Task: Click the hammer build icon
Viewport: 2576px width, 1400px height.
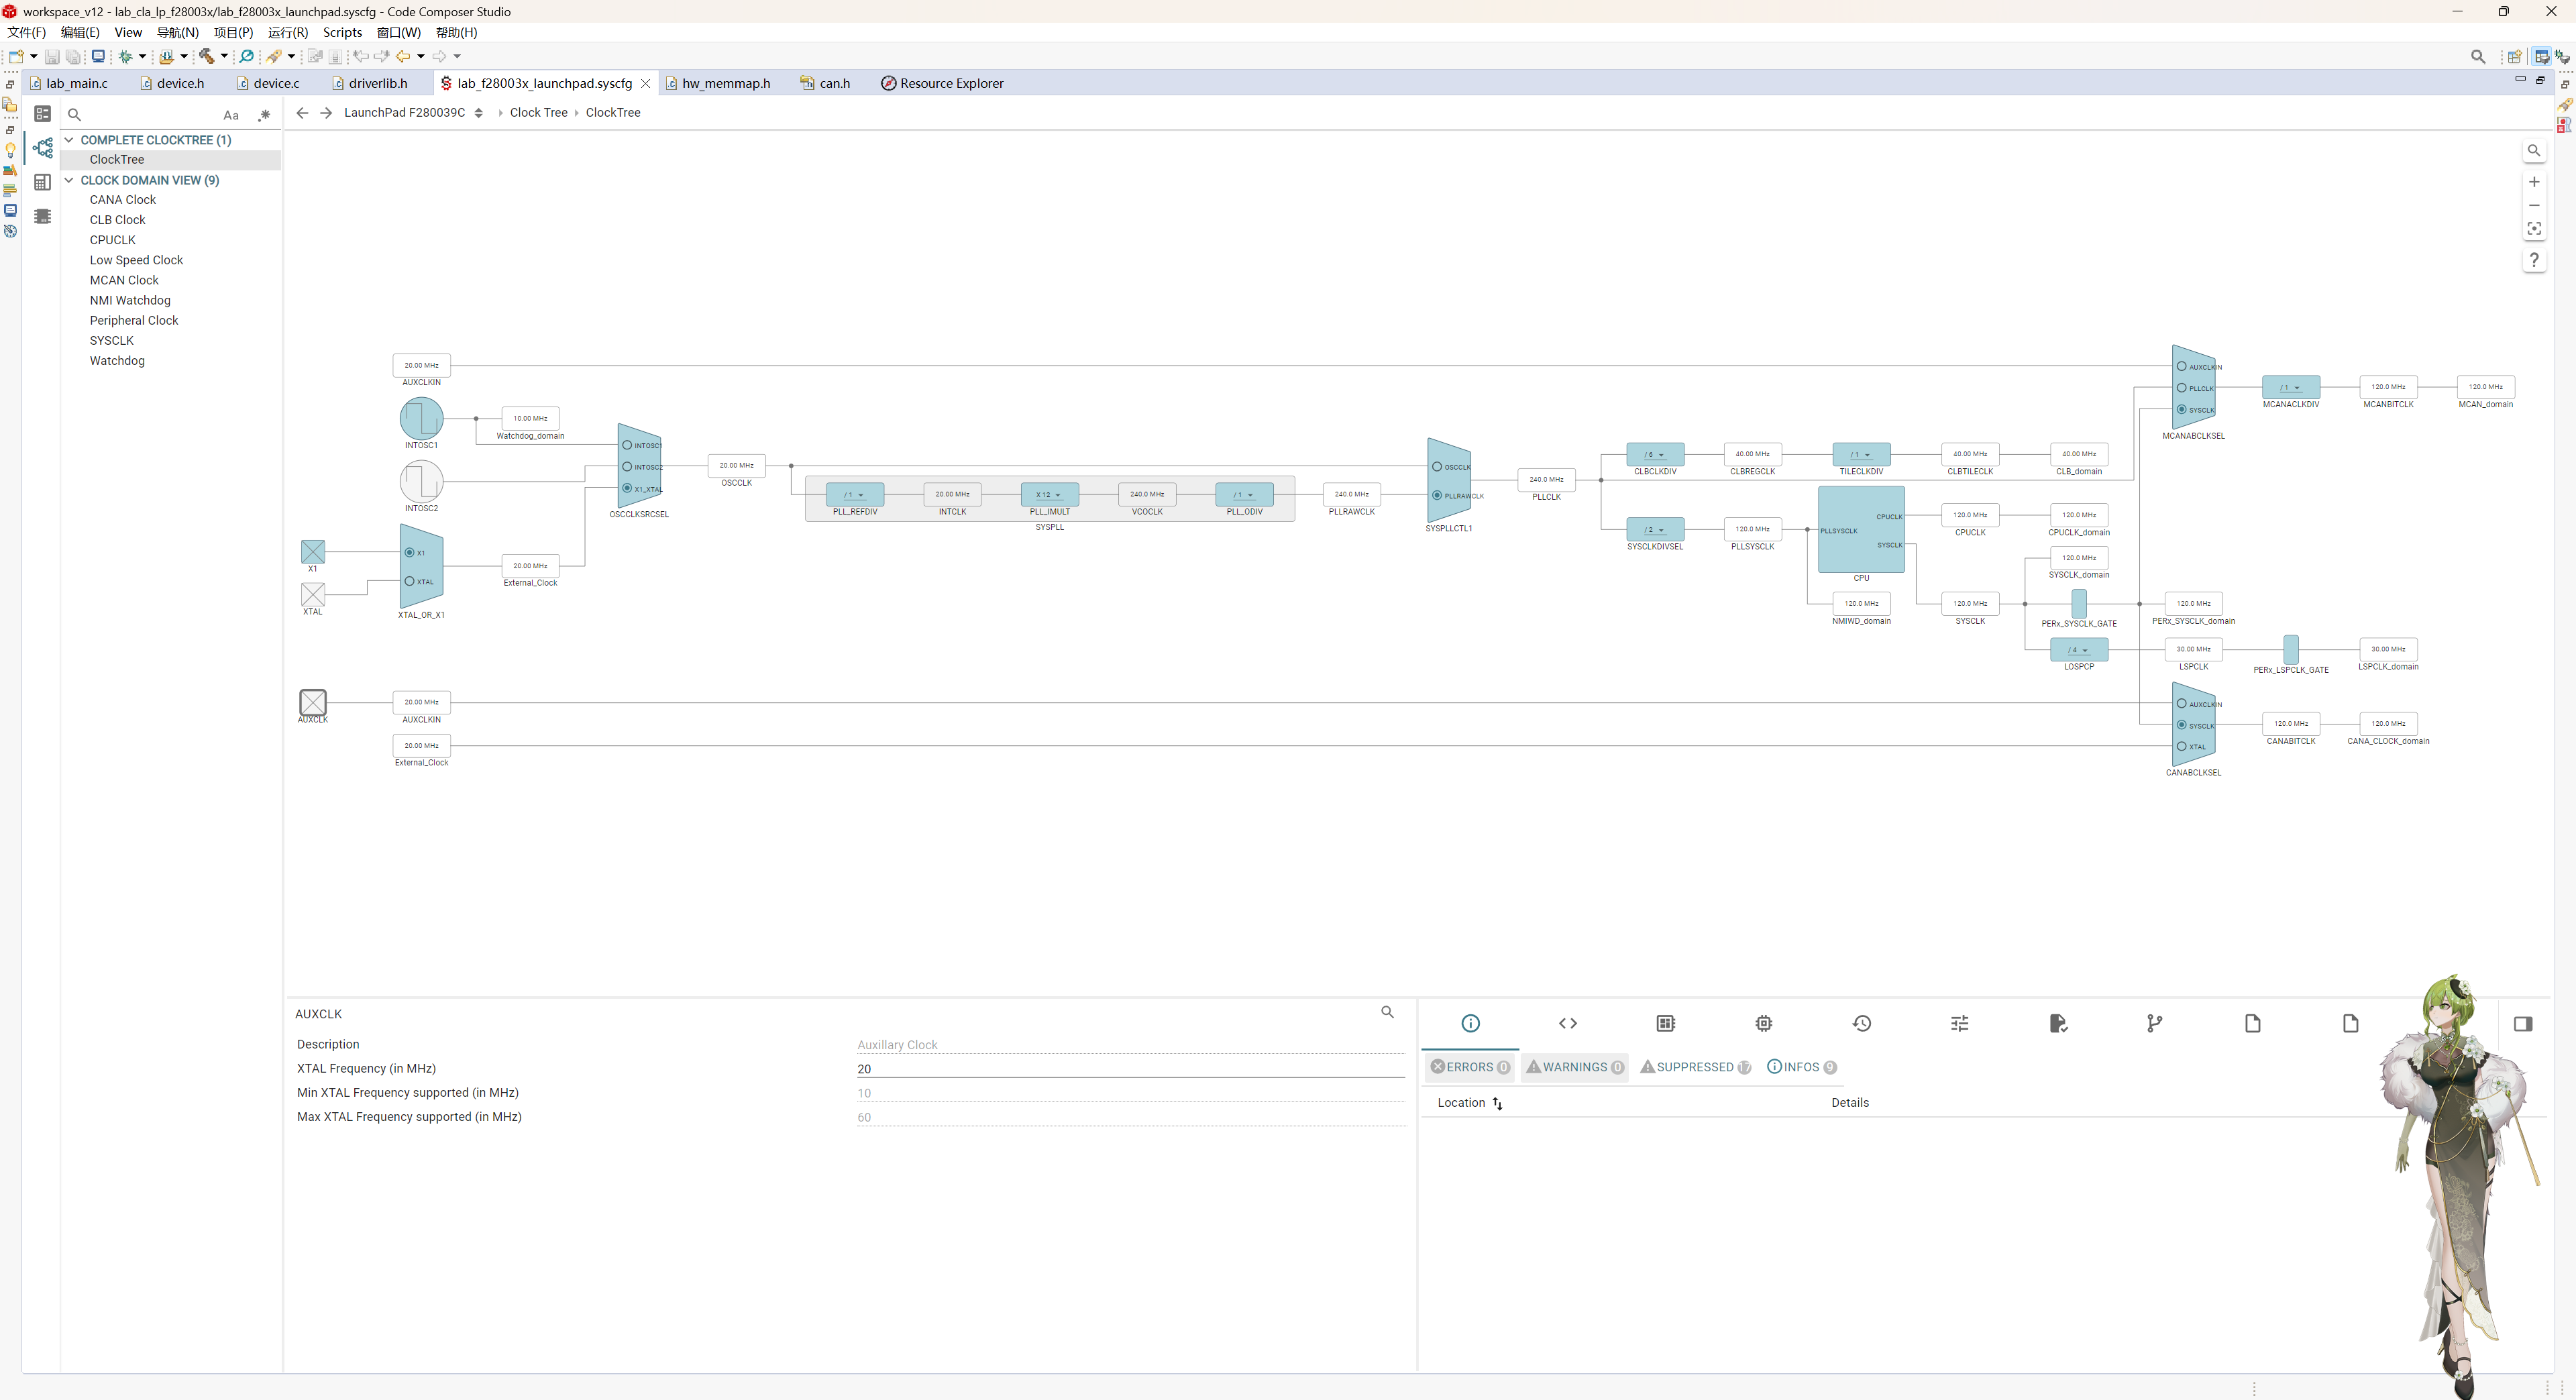Action: pyautogui.click(x=206, y=56)
